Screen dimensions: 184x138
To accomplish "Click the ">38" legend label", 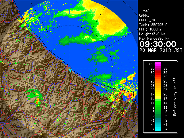I will [152, 64].
